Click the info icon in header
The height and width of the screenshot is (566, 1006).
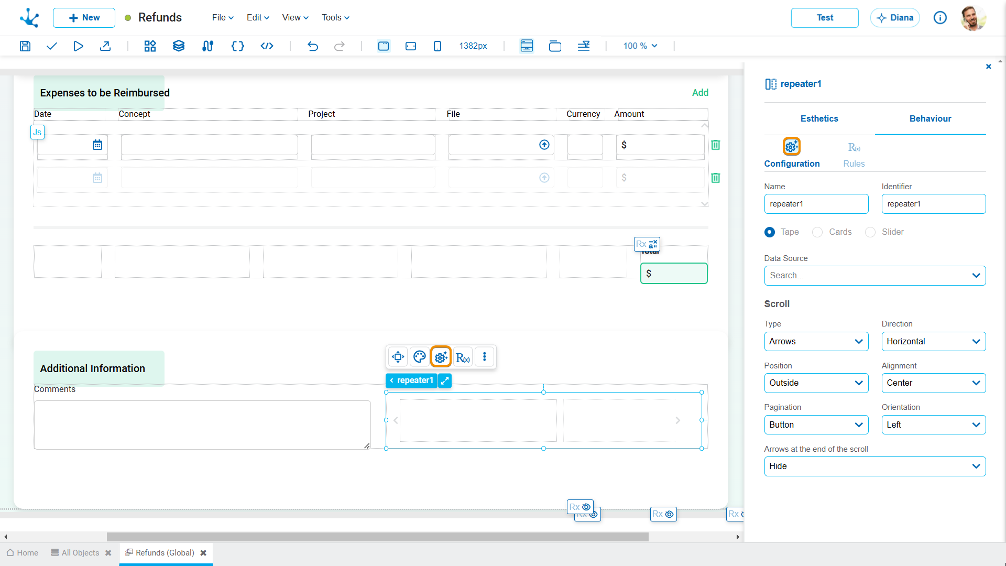(x=941, y=18)
